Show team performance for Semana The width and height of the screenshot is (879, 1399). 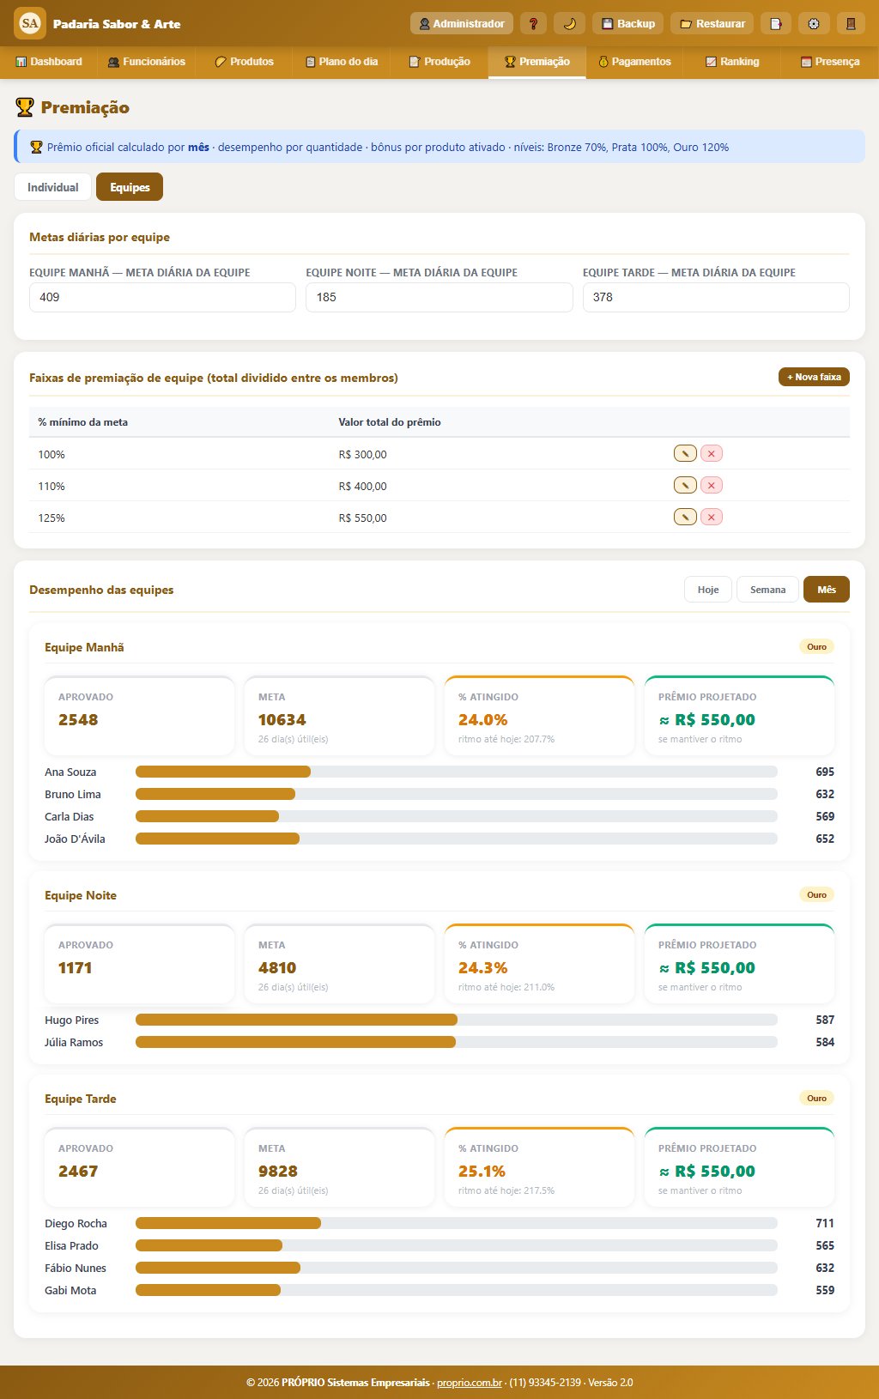coord(767,590)
